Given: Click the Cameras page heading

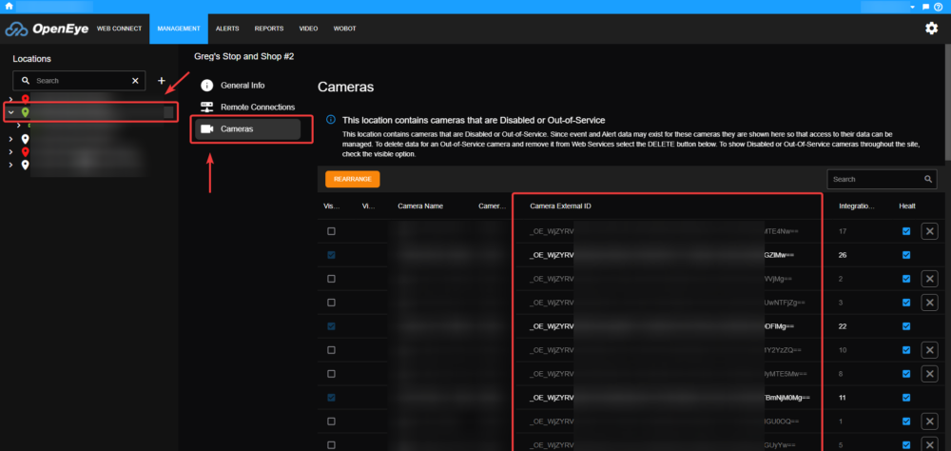Looking at the screenshot, I should click(x=346, y=87).
